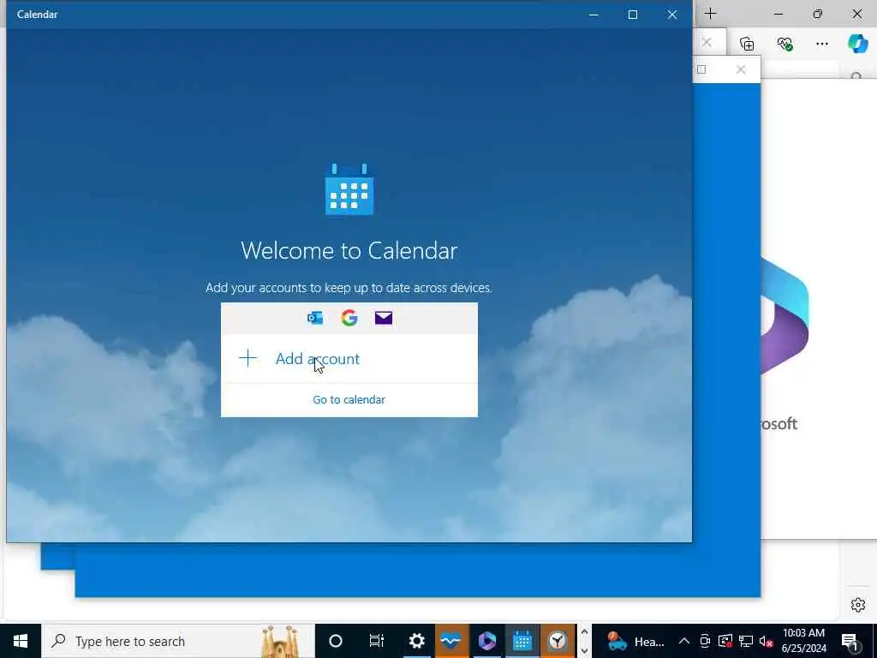This screenshot has height=658, width=877.
Task: Minimize the Calendar window
Action: tap(594, 15)
